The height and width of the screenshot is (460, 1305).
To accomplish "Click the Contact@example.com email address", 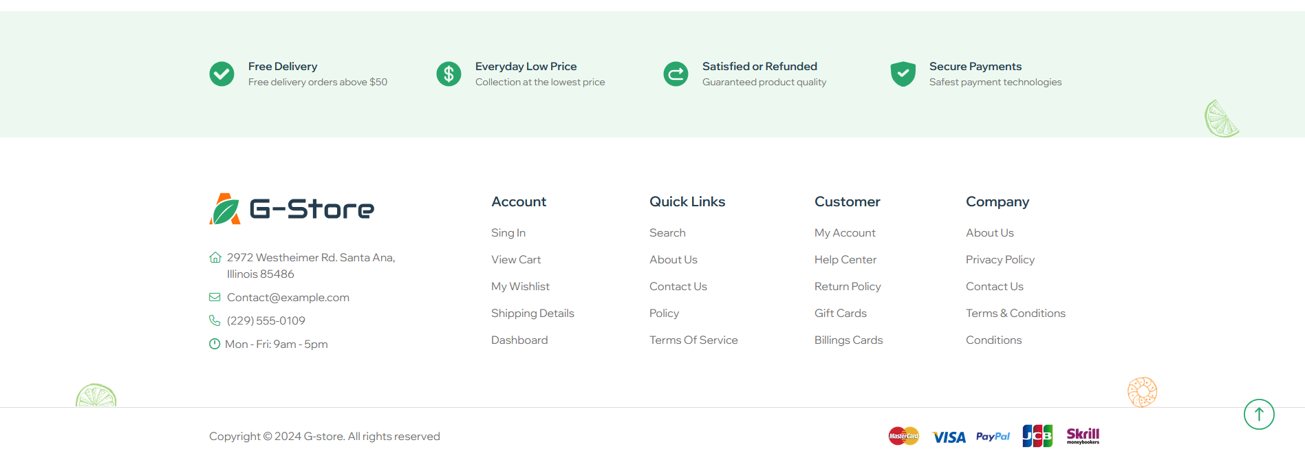I will [288, 297].
